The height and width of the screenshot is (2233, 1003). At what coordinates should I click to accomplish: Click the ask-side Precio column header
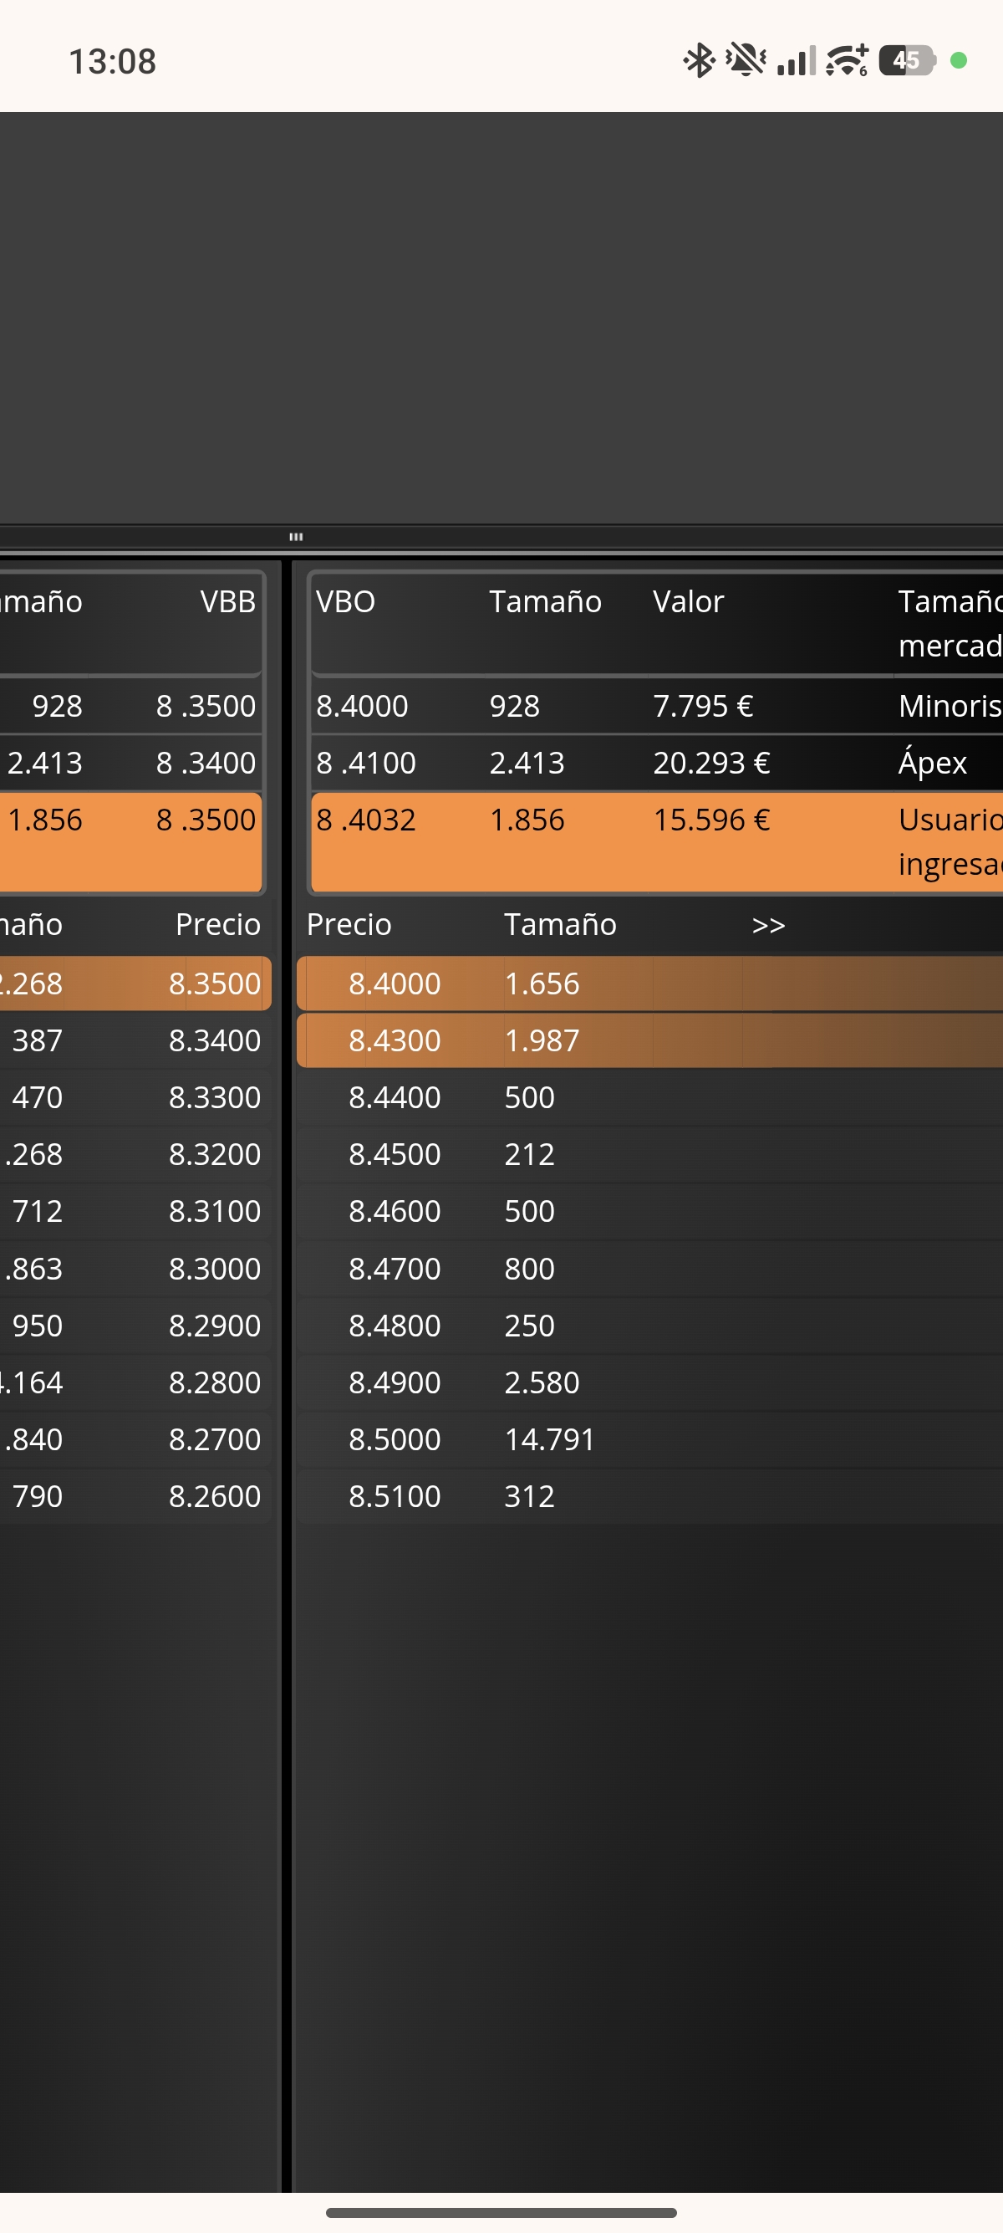coord(349,925)
